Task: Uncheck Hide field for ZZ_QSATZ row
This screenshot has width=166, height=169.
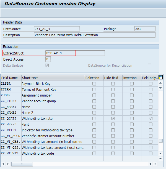Action: 113,119
